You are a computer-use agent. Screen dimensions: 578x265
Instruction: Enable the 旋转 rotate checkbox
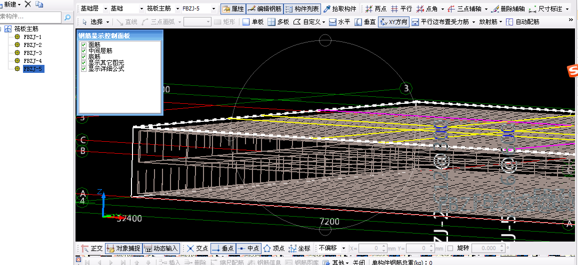coord(450,249)
